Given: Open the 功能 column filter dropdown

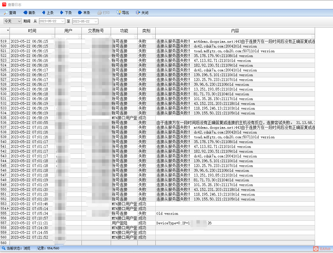Looking at the screenshot, I should tap(135, 37).
